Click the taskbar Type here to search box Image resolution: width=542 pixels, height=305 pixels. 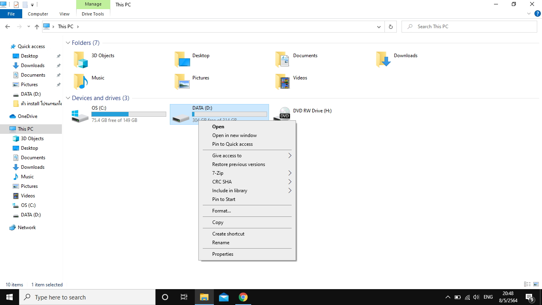click(x=87, y=297)
